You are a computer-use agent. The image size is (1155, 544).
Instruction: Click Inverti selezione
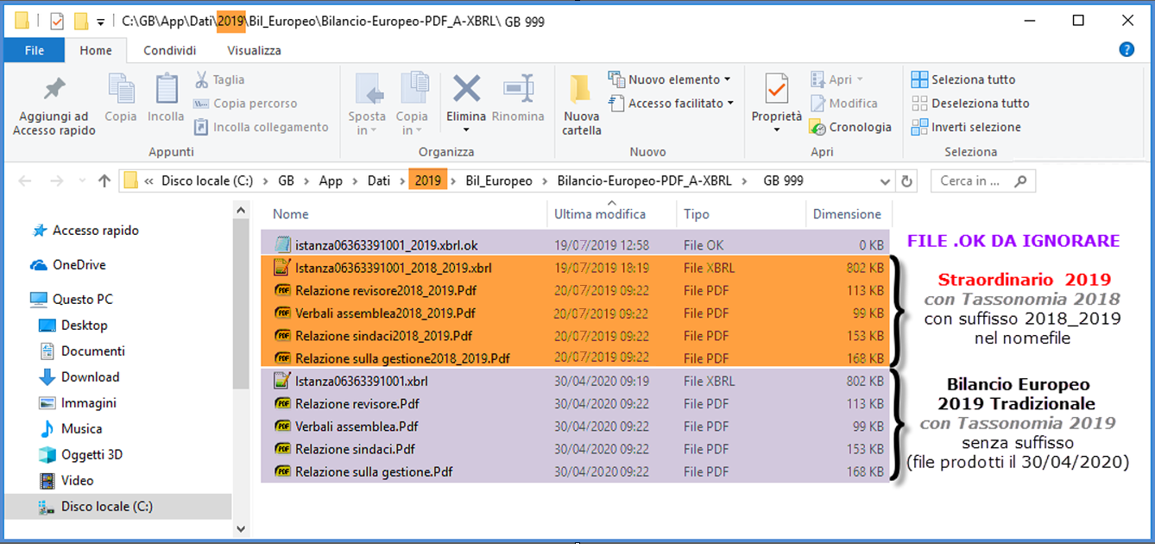[966, 127]
